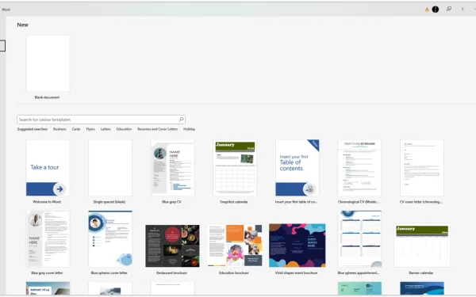Open the Welcome to Word template
476x297 pixels.
48,168
